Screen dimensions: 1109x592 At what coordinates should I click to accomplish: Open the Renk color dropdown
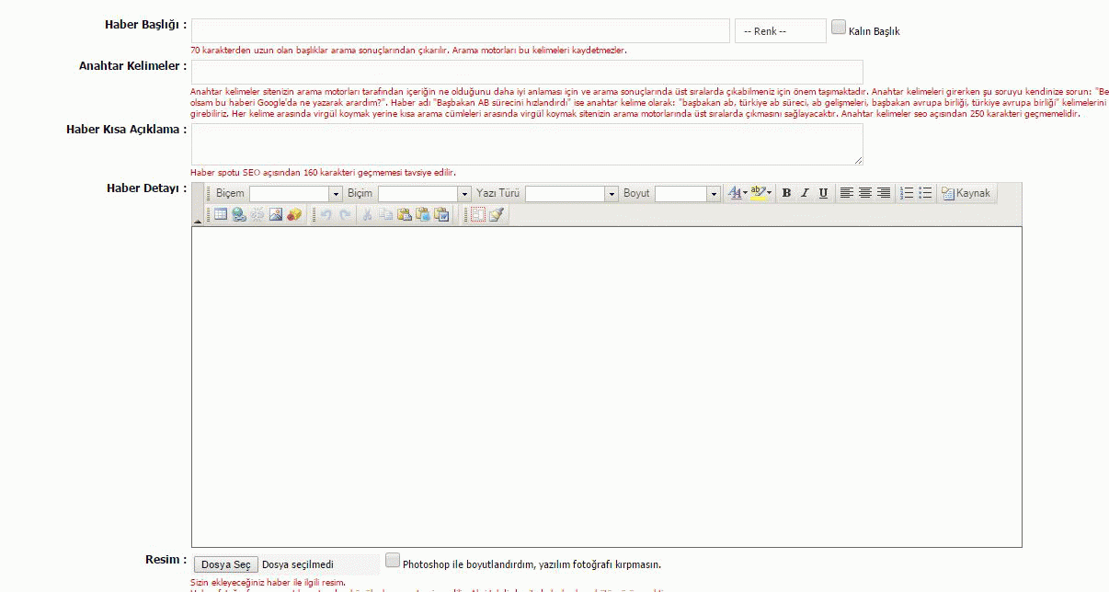point(780,31)
